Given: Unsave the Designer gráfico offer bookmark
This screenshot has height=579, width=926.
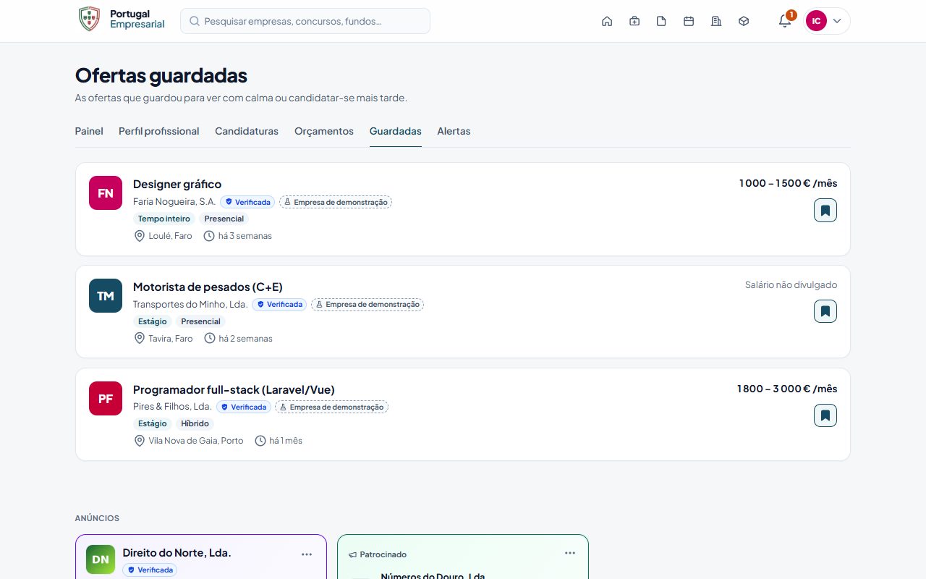Looking at the screenshot, I should (825, 211).
